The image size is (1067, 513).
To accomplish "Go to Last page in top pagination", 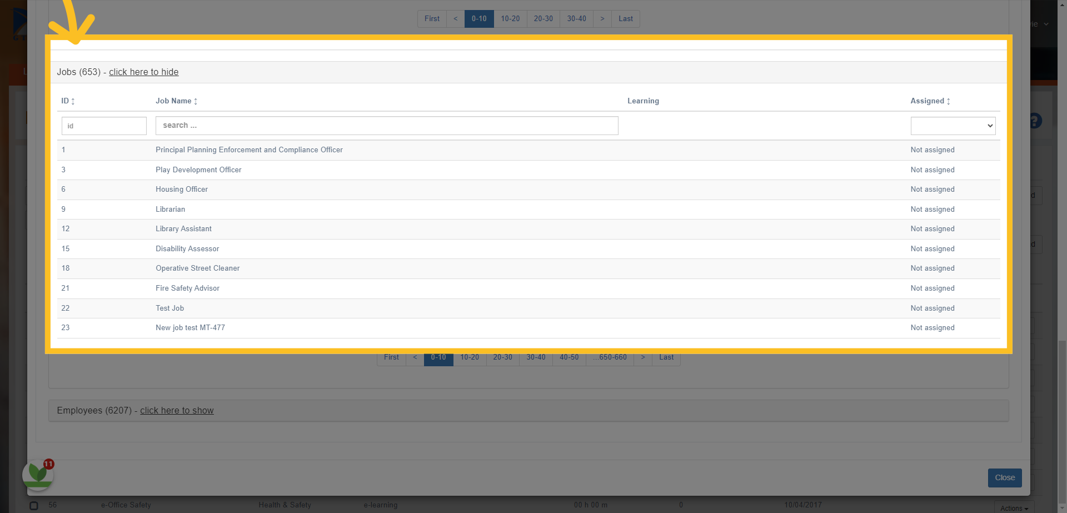I will (626, 19).
